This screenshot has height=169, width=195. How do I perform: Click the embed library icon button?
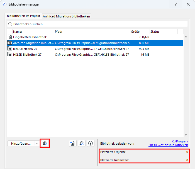72,144
